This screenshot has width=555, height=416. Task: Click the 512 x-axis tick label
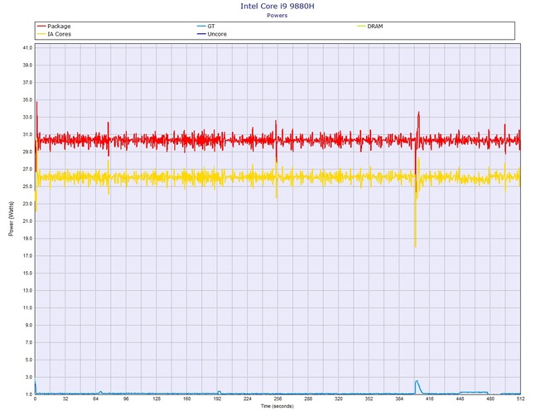(x=520, y=399)
